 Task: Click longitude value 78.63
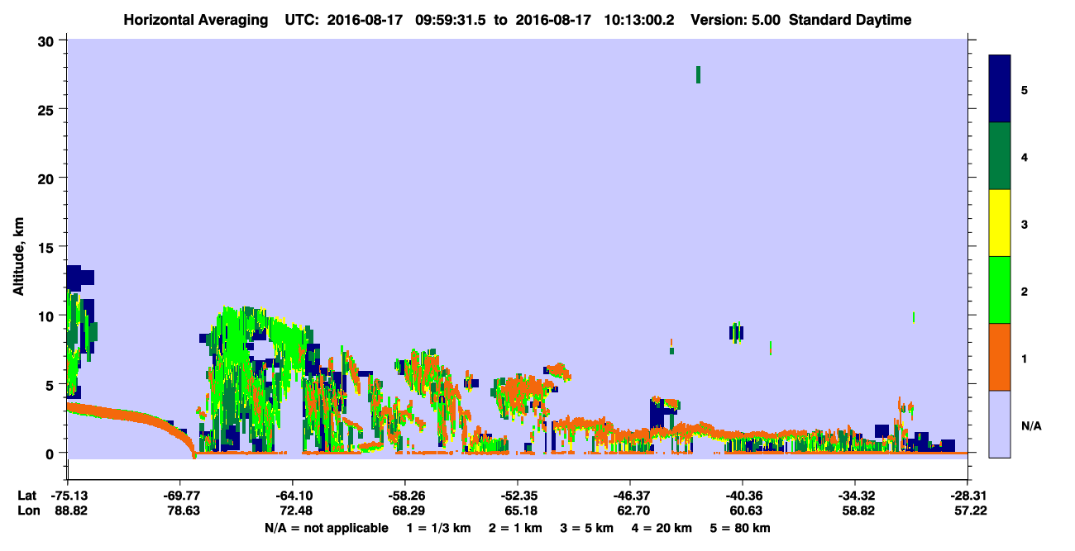click(x=182, y=511)
